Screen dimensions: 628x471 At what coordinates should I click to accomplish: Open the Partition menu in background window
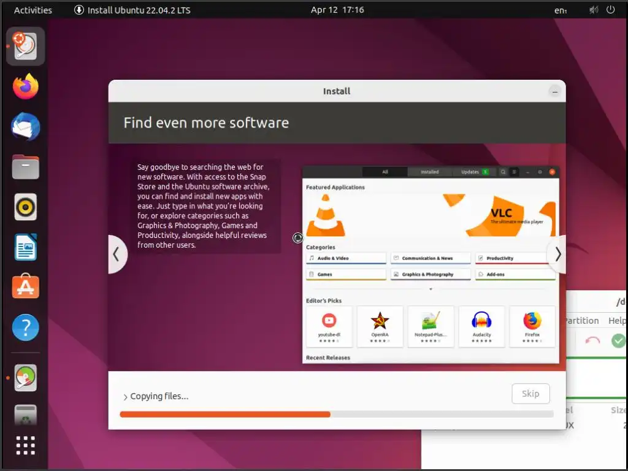point(581,320)
